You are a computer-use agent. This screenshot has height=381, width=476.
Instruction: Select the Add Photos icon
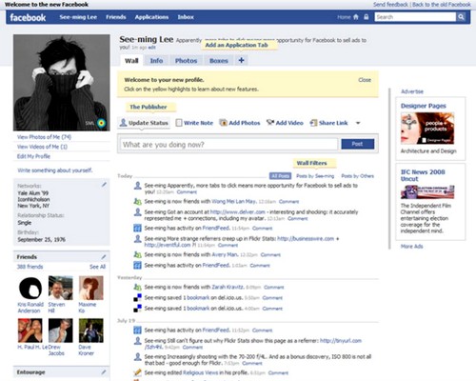coord(223,123)
